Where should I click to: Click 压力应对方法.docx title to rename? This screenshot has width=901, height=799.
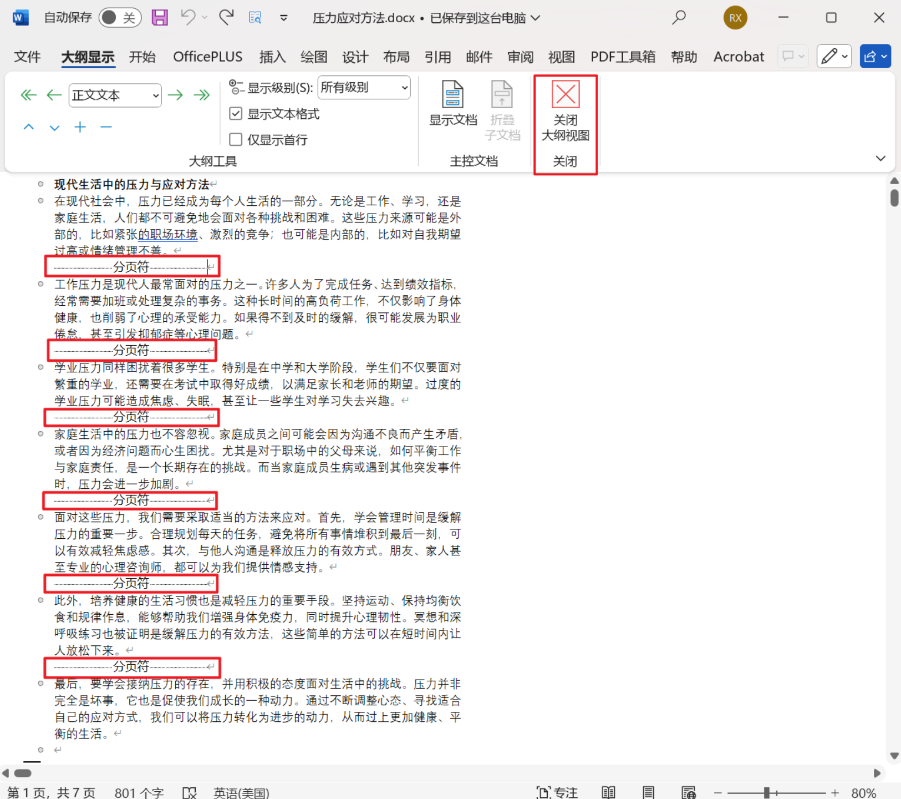[363, 17]
